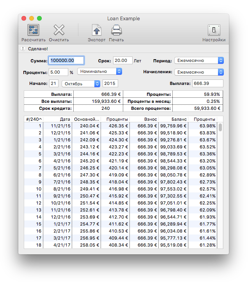This screenshot has height=282, width=248.
Task: Click the start year 2015 field
Action: click(110, 84)
